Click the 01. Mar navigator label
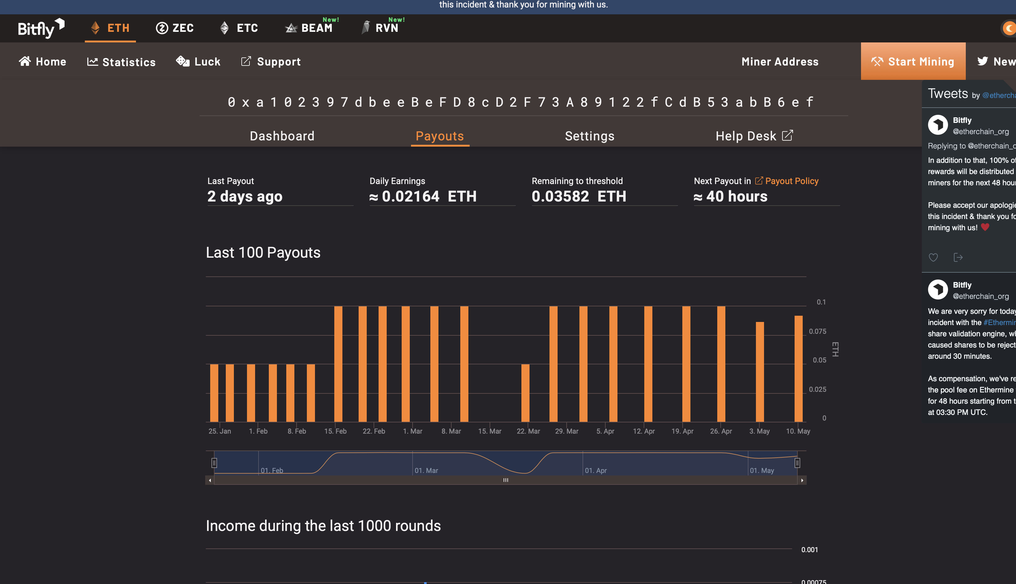 click(x=426, y=470)
